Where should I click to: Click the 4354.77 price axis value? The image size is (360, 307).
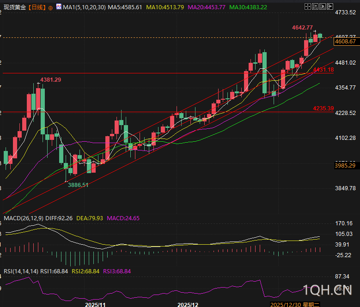pyautogui.click(x=345, y=88)
